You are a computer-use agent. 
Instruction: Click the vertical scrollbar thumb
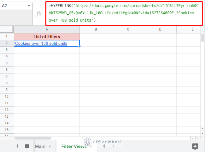pyautogui.click(x=203, y=38)
